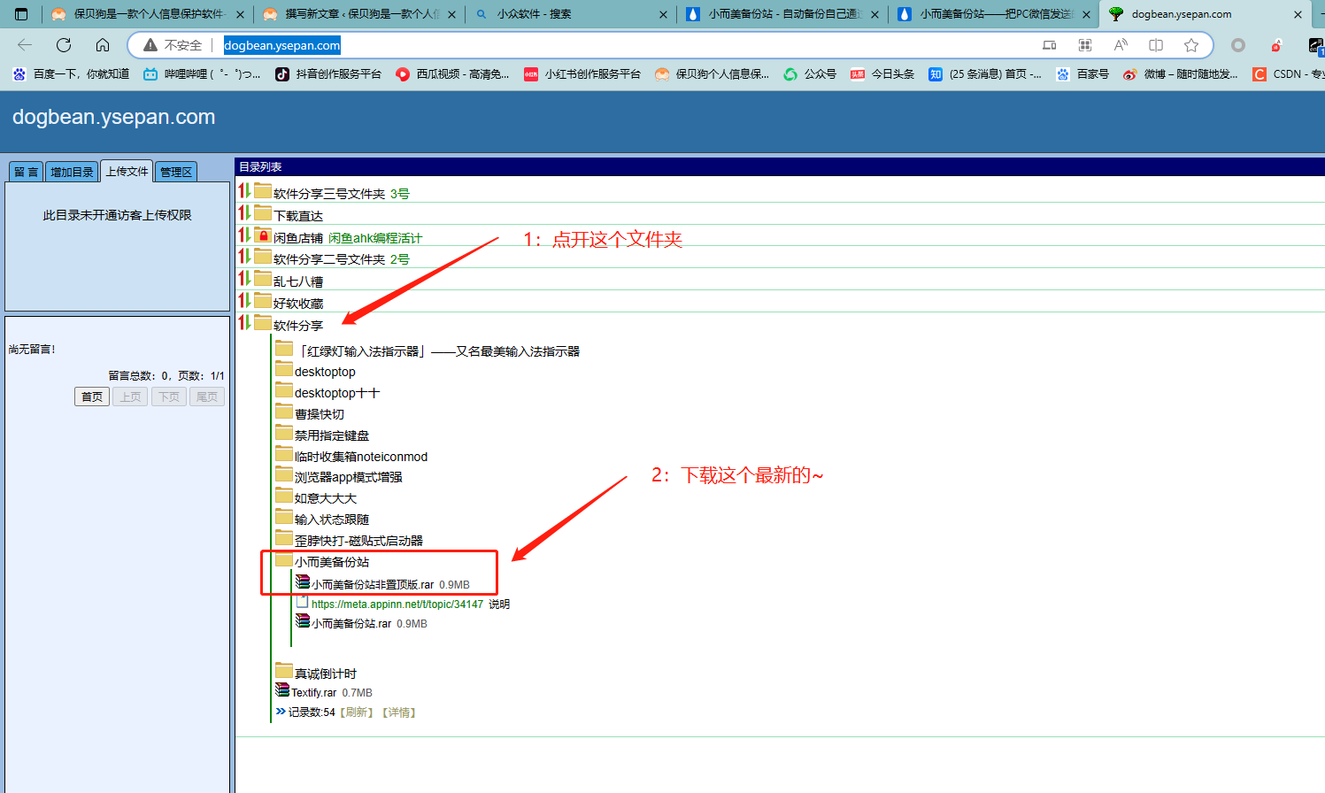Open 公众号 bookmark
Viewport: 1325px width, 793px height.
(810, 74)
